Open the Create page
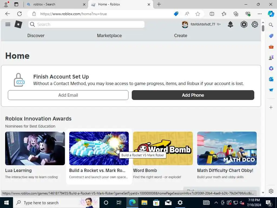The image size is (277, 208). coord(180,35)
